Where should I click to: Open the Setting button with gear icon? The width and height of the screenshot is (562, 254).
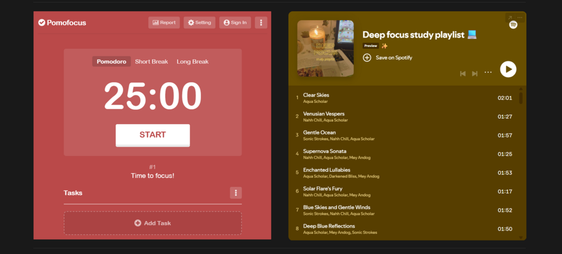click(200, 22)
